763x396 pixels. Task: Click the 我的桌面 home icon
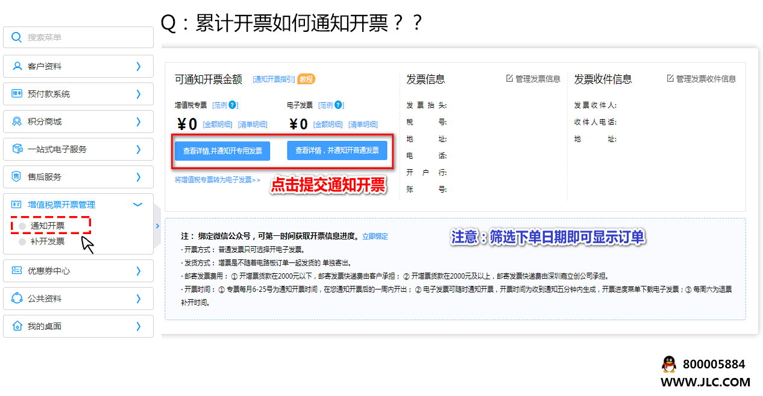tap(17, 327)
